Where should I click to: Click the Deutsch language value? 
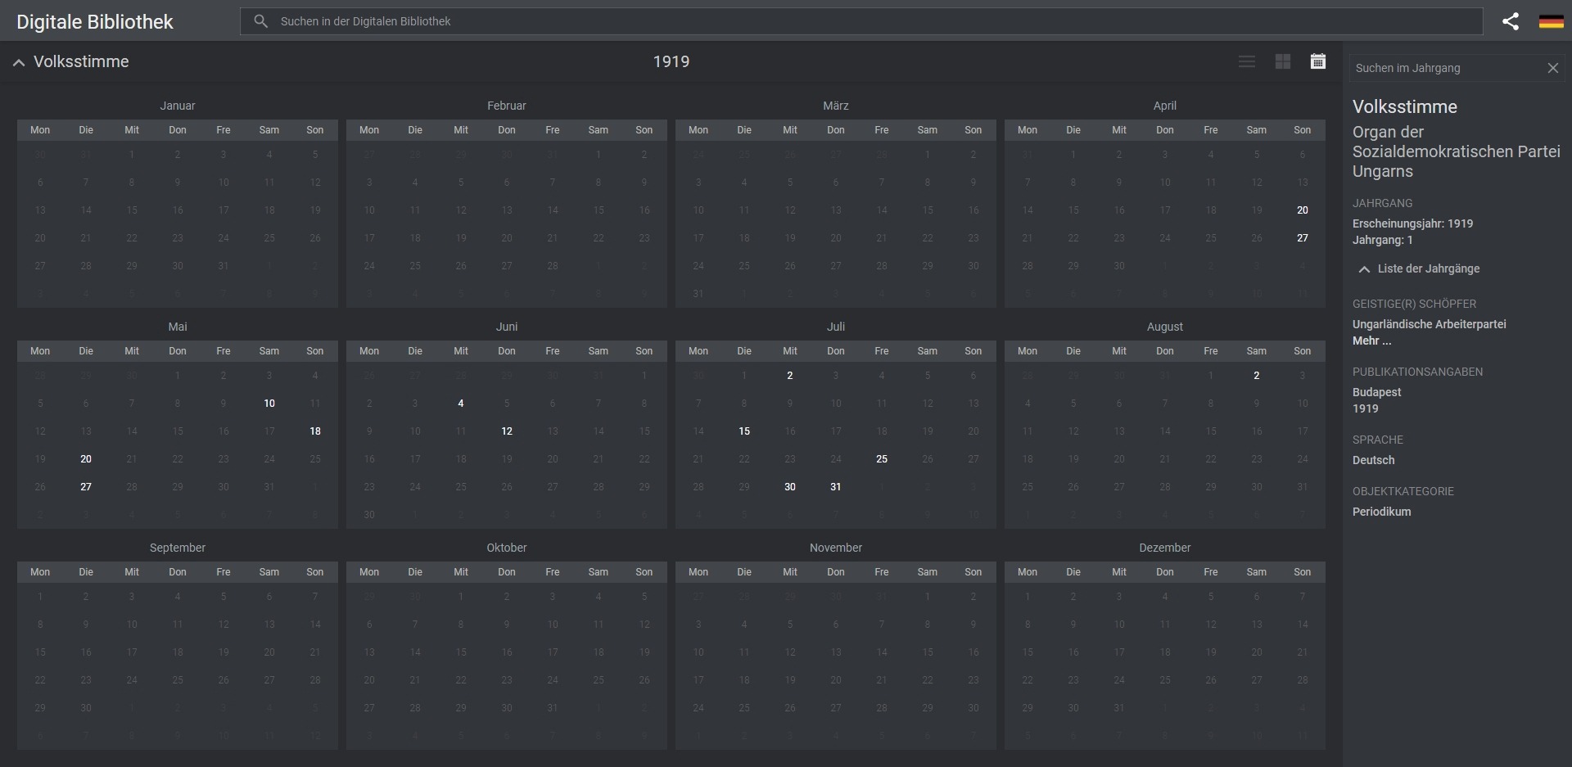click(1374, 460)
